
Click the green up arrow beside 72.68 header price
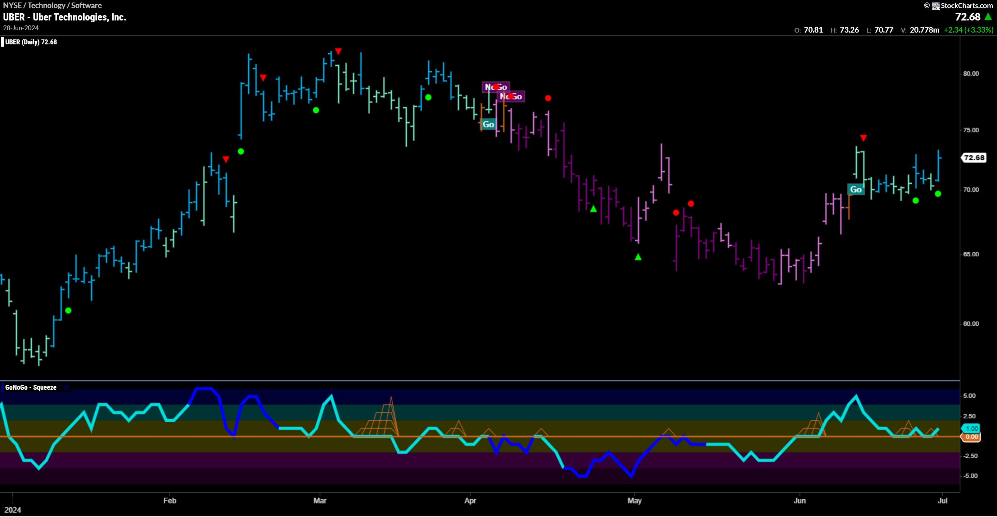pyautogui.click(x=988, y=17)
